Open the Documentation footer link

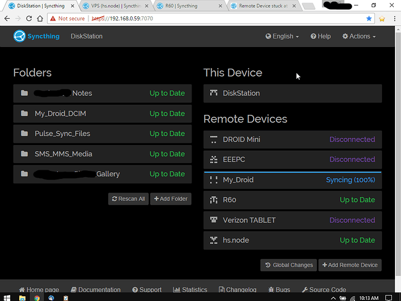tap(96, 290)
